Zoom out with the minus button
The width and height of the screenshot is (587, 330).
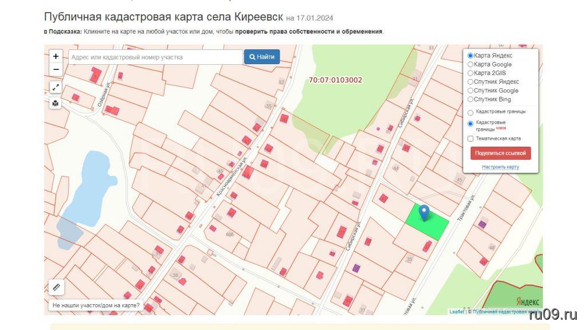click(56, 69)
